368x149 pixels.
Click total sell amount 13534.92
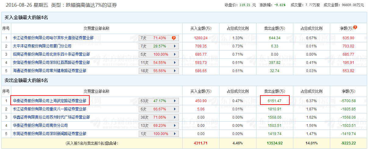(x=275, y=143)
